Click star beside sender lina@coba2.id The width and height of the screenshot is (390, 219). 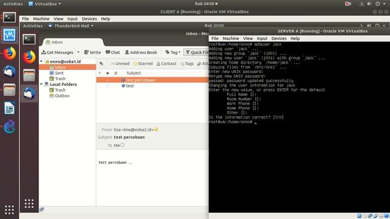point(156,130)
